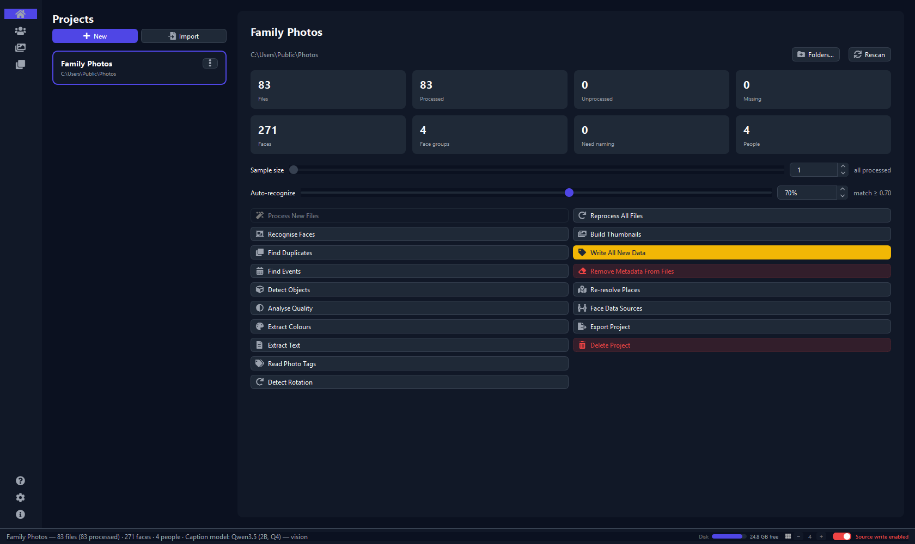The height and width of the screenshot is (544, 915).
Task: Select the Family Photos project card
Action: [x=139, y=68]
